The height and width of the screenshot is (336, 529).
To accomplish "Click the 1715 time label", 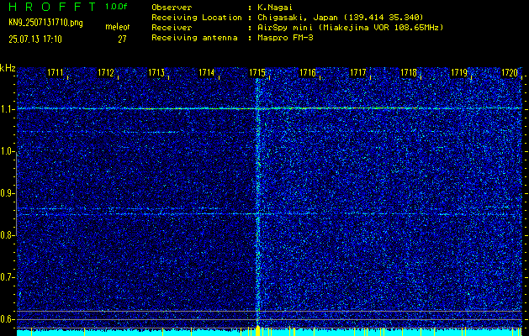I will click(x=257, y=72).
